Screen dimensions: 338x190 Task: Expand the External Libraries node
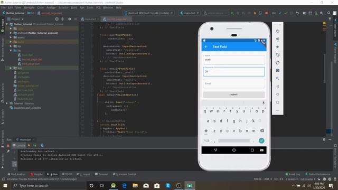tap(7, 103)
